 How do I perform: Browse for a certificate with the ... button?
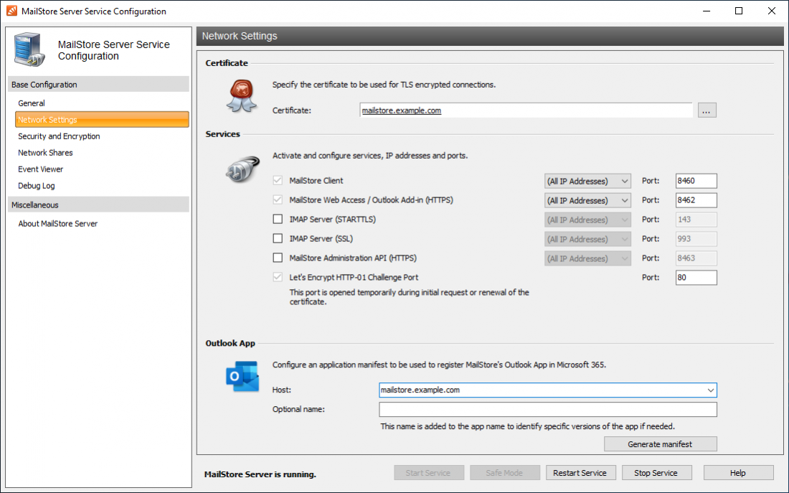coord(707,110)
